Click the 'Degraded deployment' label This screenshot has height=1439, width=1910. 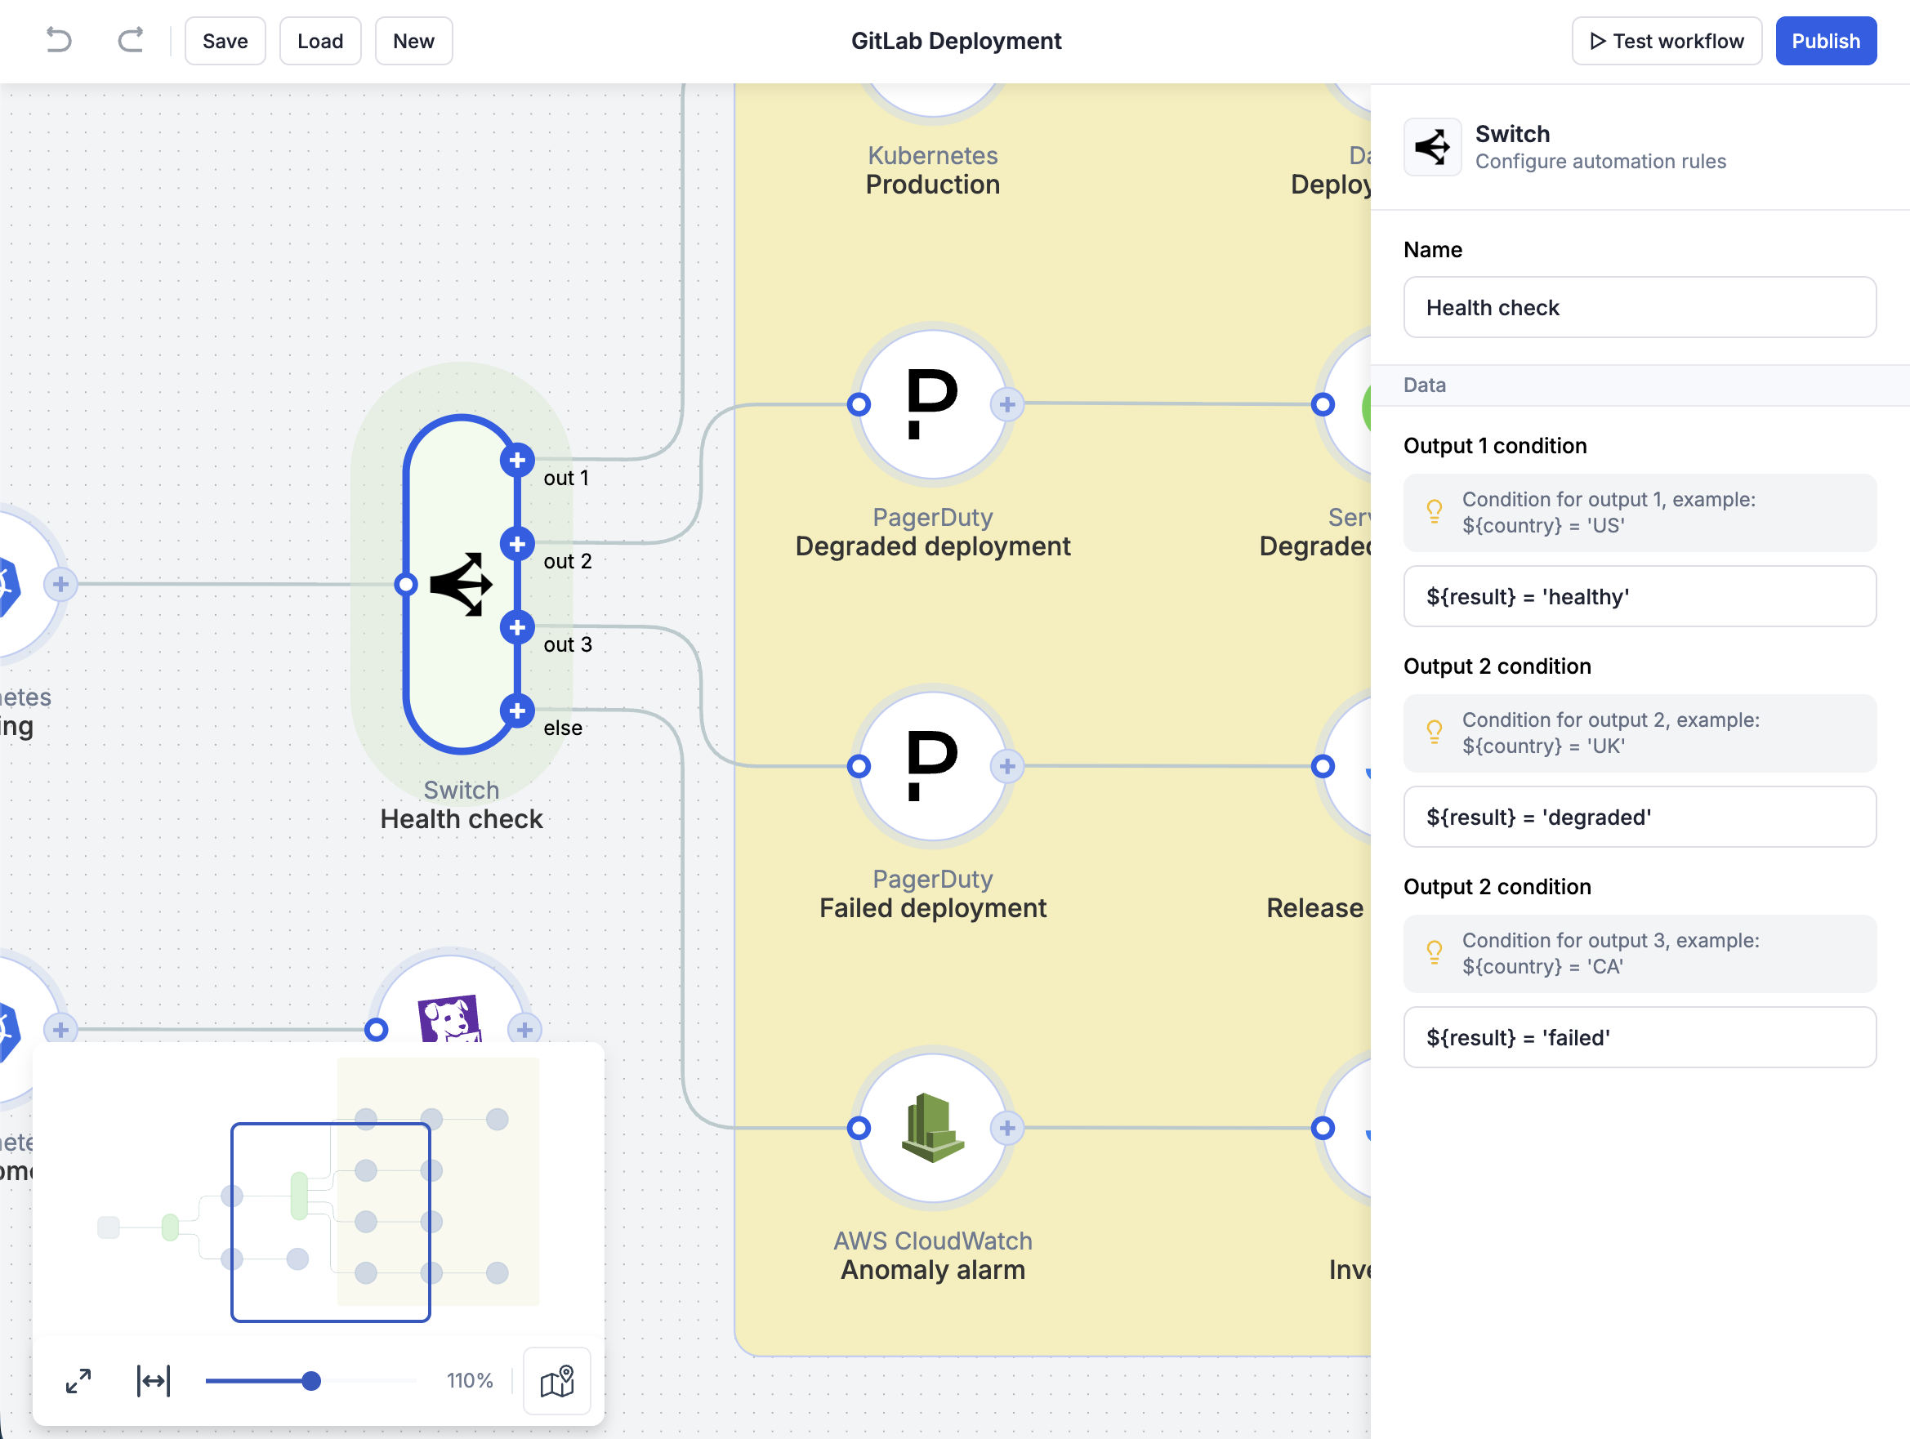coord(933,546)
